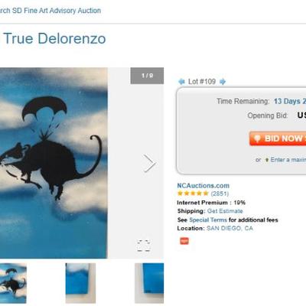Image resolution: width=306 pixels, height=306 pixels.
Task: Go to next lot with right arrow
Action: pyautogui.click(x=223, y=82)
